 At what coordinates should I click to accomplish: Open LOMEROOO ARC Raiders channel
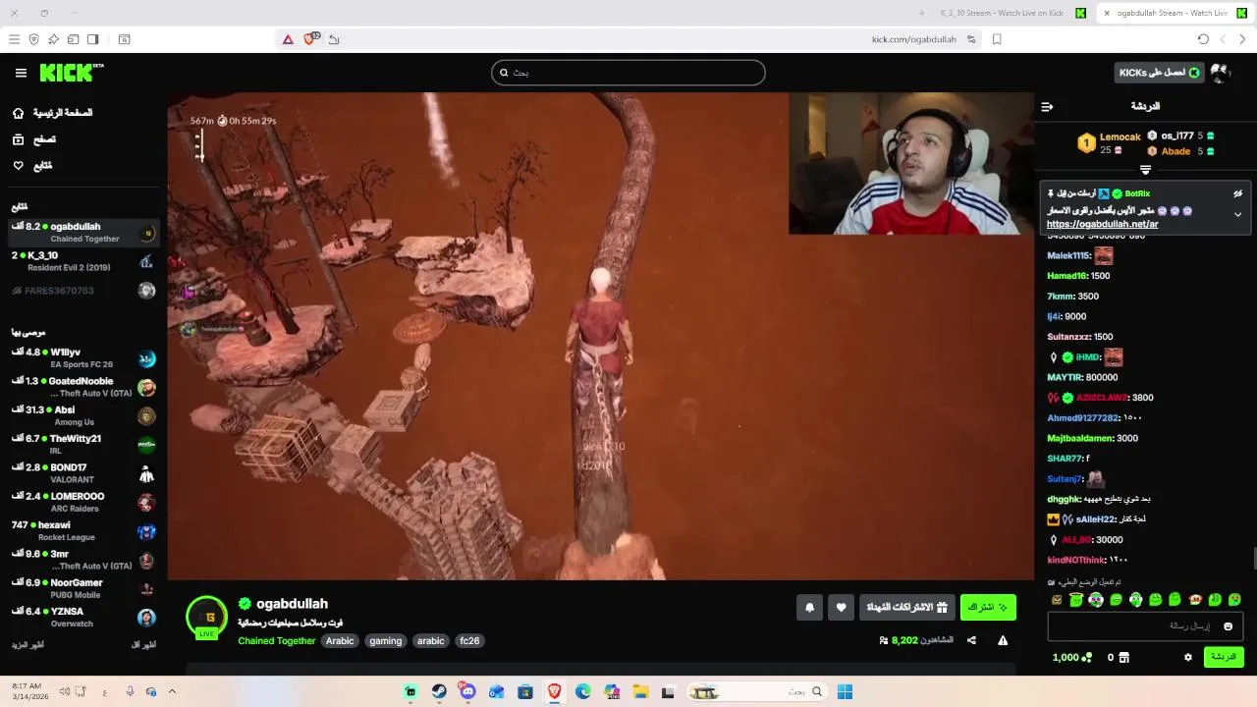tap(83, 502)
